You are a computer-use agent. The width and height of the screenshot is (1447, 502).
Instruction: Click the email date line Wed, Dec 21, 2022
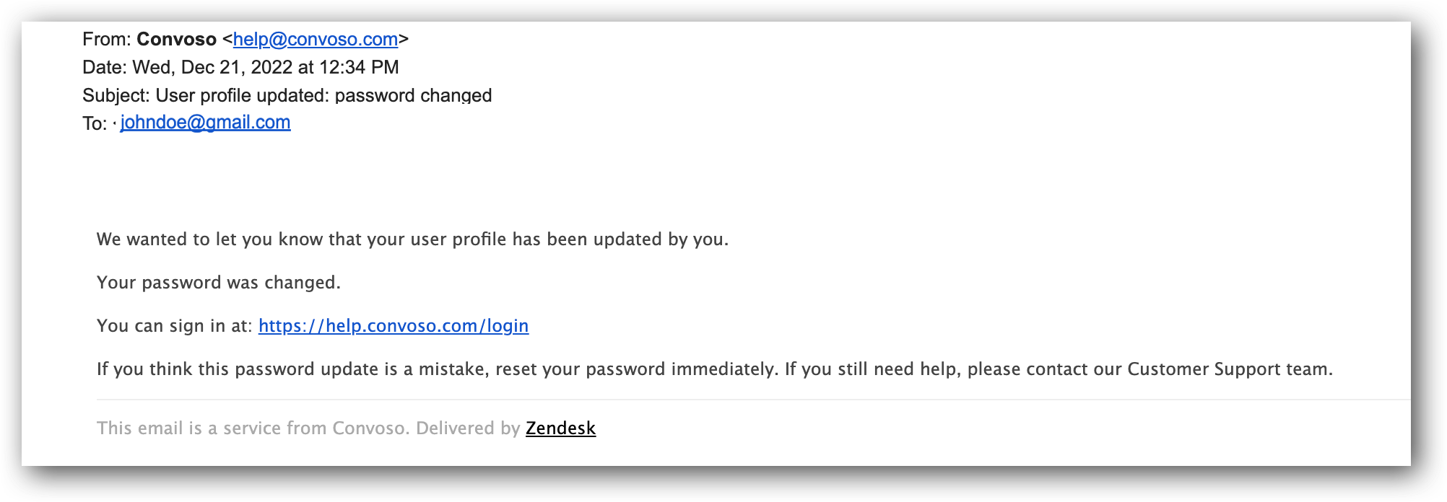click(266, 68)
